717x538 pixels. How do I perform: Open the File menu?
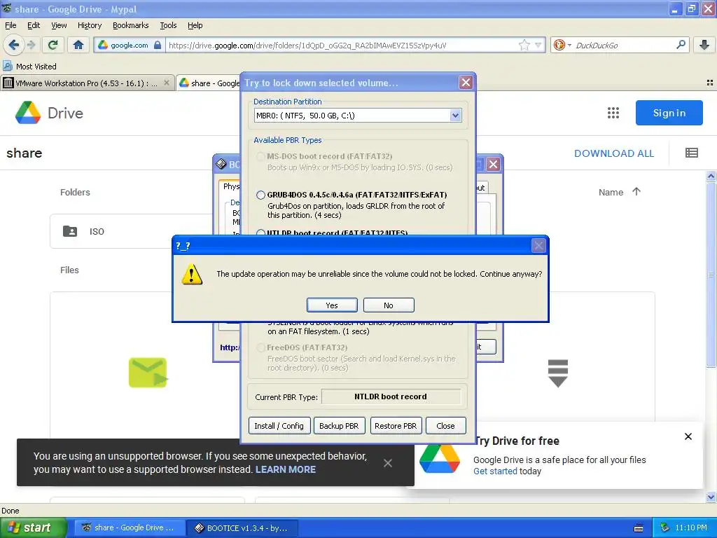pos(11,25)
